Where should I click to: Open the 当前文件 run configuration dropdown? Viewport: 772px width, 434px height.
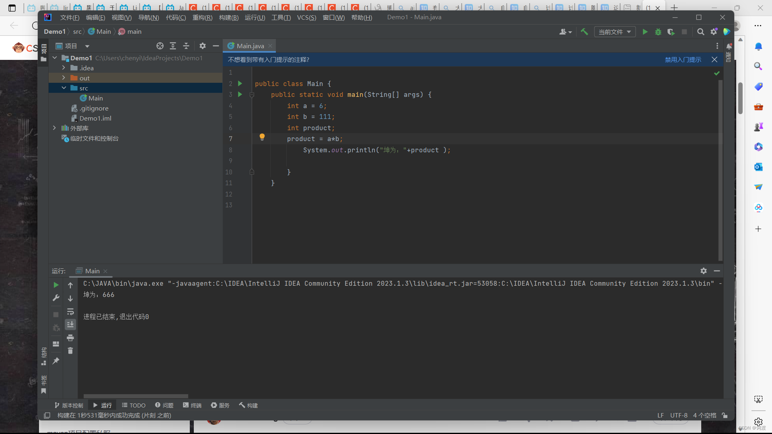[x=614, y=32]
